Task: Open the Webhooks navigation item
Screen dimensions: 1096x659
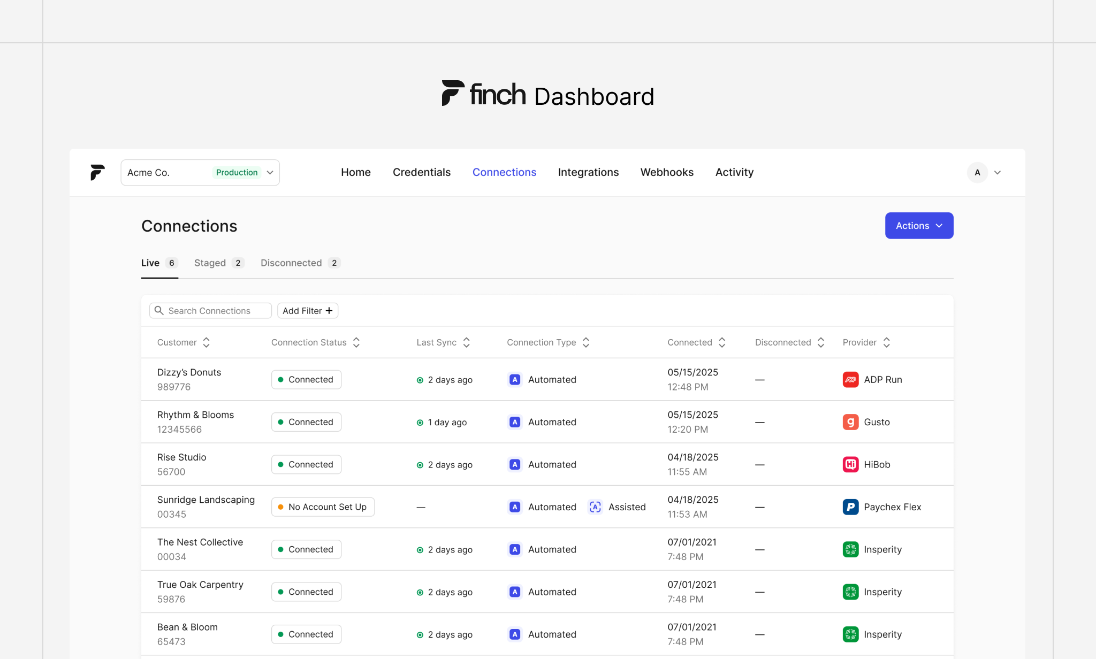Action: (667, 172)
